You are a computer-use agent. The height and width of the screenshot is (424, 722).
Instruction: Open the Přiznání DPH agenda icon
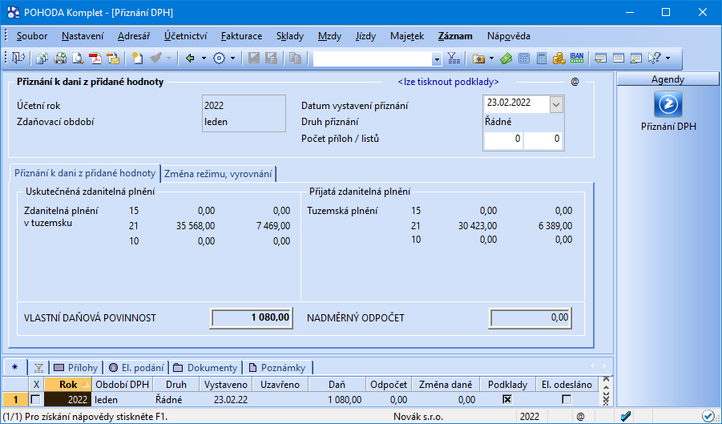[x=668, y=104]
